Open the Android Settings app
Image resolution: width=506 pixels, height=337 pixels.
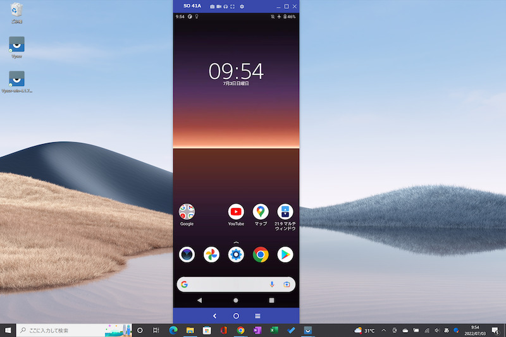tap(236, 255)
